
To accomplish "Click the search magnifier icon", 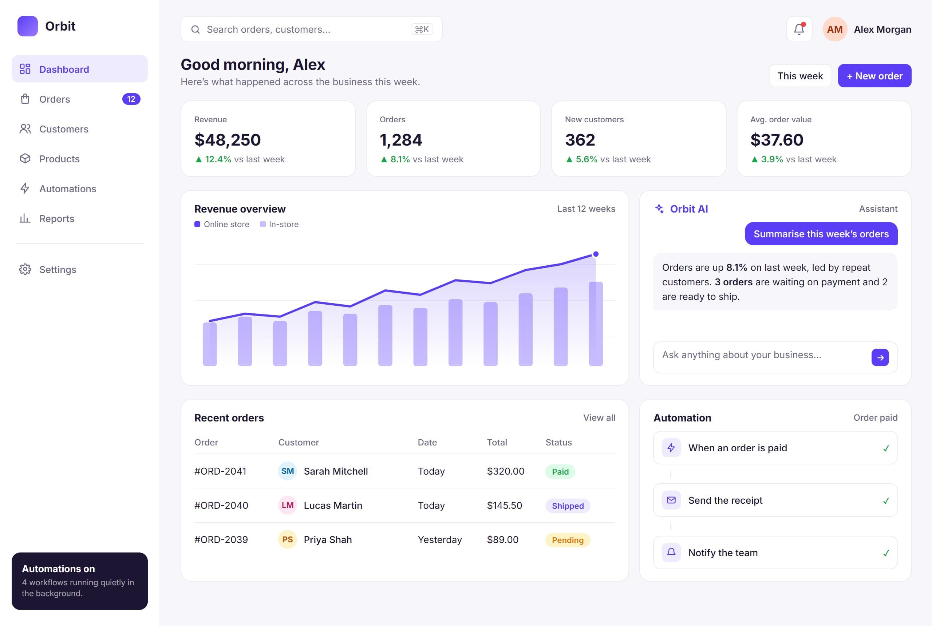I will (195, 29).
